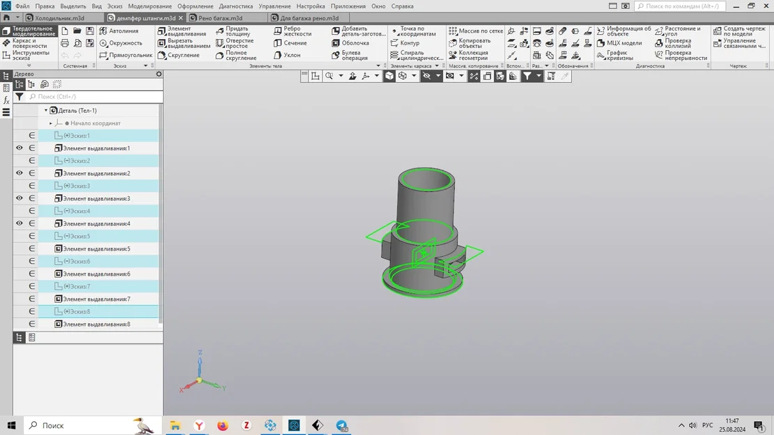The height and width of the screenshot is (435, 774).
Task: Toggle inclusion mark beside Элемент выдавливания:8
Action: [x=31, y=324]
